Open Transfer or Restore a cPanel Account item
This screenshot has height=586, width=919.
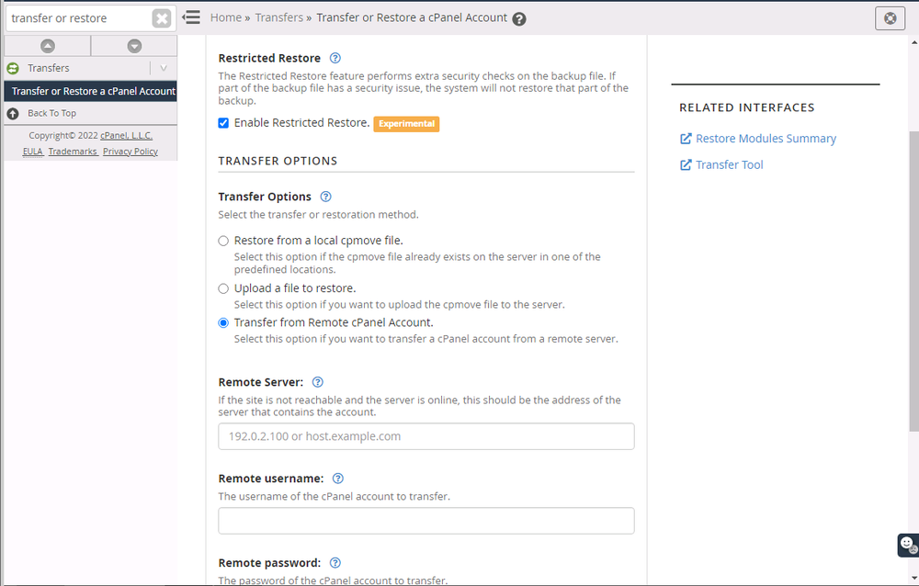click(x=93, y=91)
